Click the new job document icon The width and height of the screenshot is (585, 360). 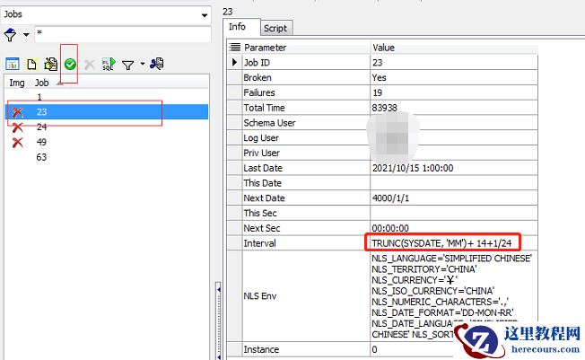[31, 65]
